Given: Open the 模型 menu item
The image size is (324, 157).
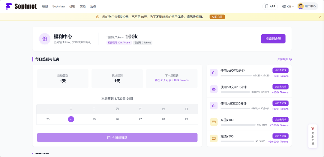Looking at the screenshot, I should coord(45,6).
